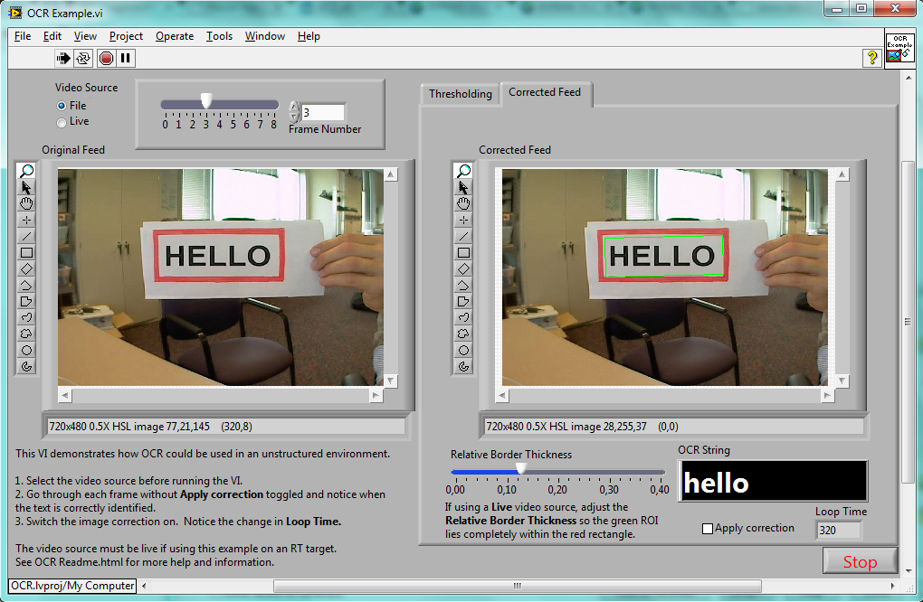Image resolution: width=923 pixels, height=602 pixels.
Task: Increment the Frame Number stepper arrow
Action: (x=294, y=107)
